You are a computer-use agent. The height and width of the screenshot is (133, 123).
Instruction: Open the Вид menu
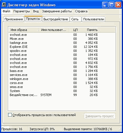(36, 11)
